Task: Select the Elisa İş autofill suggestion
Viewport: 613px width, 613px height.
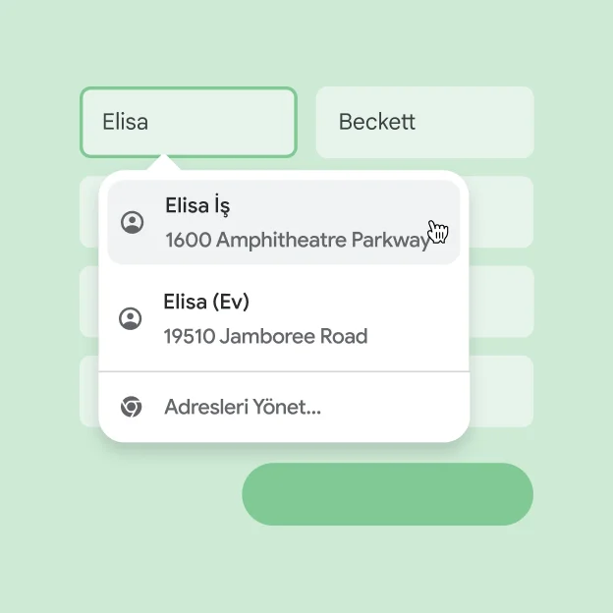Action: click(x=283, y=222)
